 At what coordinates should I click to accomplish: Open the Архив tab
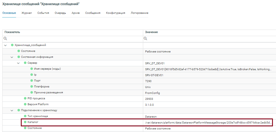(x=75, y=13)
